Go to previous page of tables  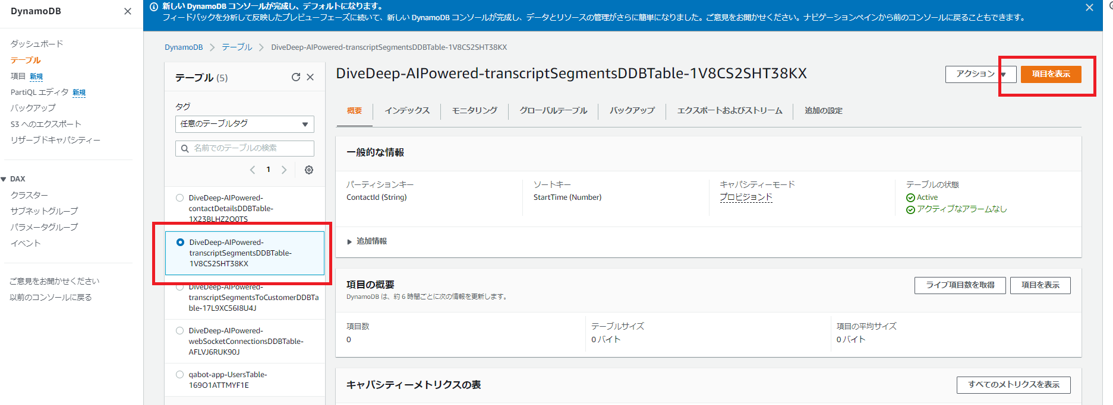(253, 170)
